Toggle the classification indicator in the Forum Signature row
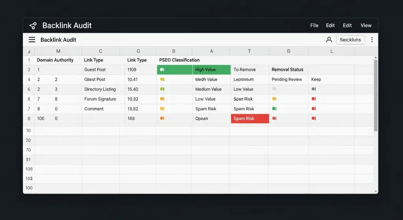Viewport: 403px width, 220px height. [x=162, y=99]
